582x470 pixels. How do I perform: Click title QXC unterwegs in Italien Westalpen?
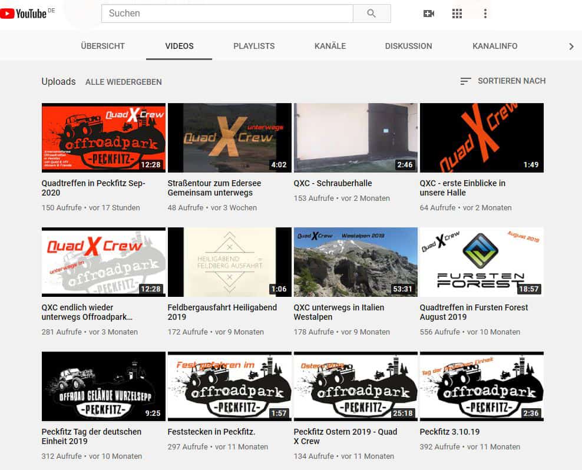pyautogui.click(x=339, y=312)
